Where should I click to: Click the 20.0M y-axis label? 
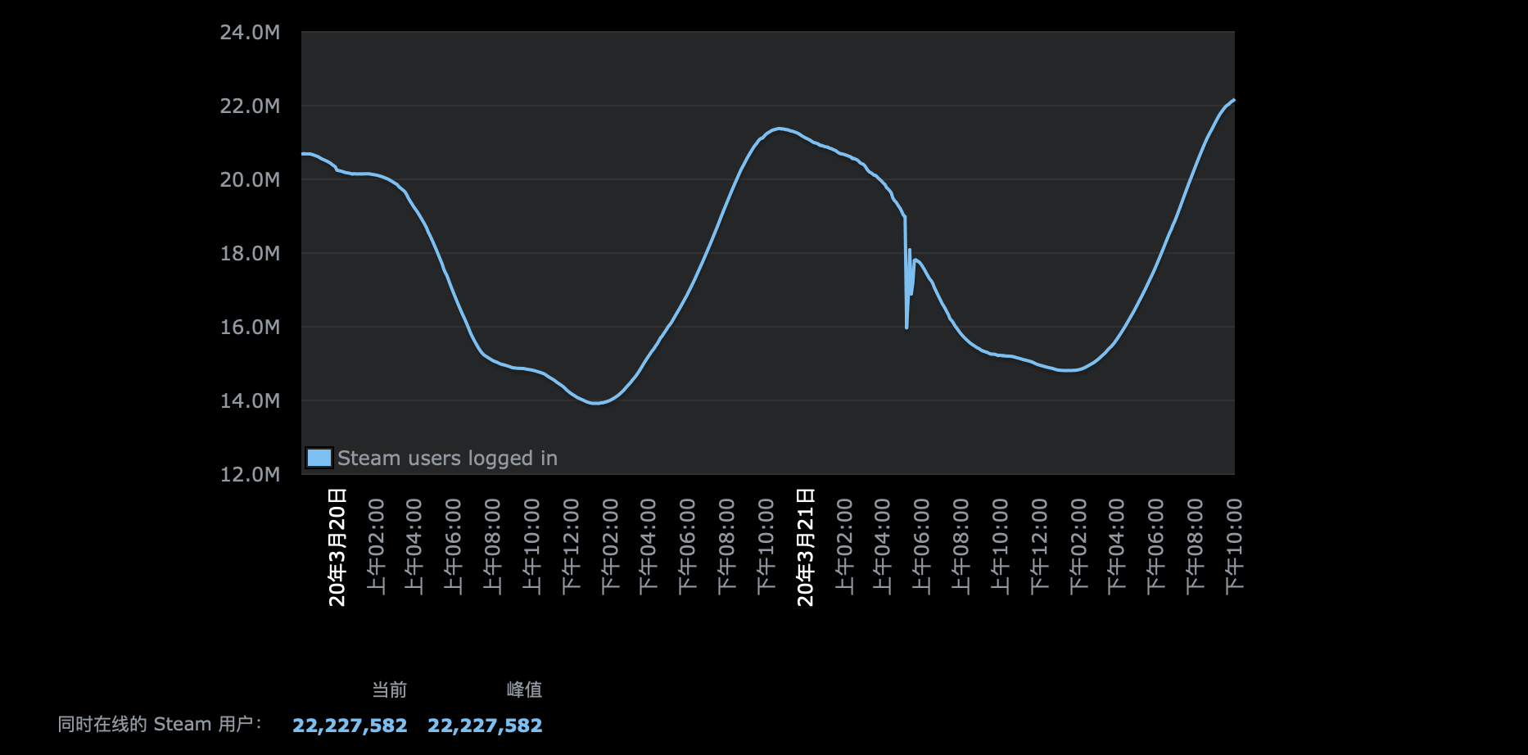click(x=250, y=180)
